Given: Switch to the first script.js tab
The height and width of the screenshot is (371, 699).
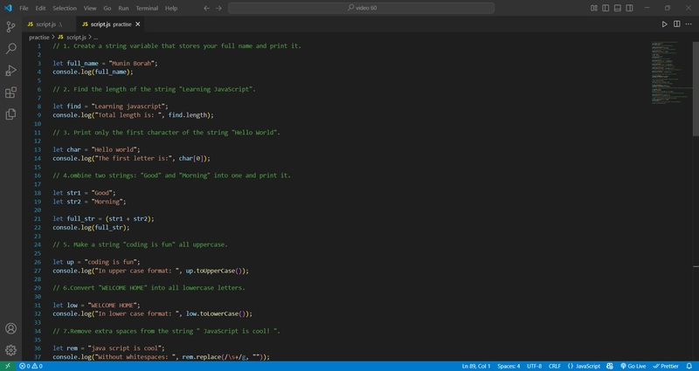Looking at the screenshot, I should click(49, 24).
